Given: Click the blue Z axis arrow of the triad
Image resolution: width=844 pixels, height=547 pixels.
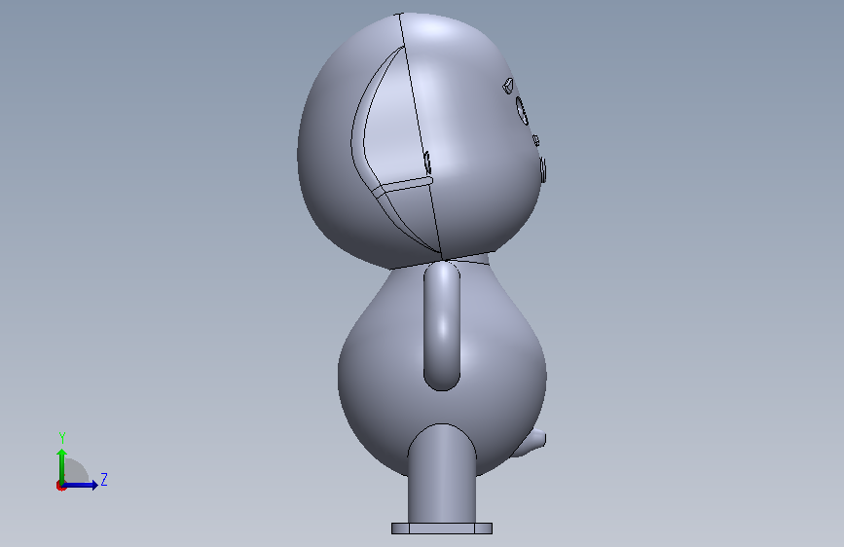Looking at the screenshot, I should pyautogui.click(x=81, y=485).
